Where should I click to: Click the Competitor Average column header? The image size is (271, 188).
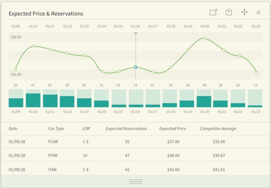(218, 128)
